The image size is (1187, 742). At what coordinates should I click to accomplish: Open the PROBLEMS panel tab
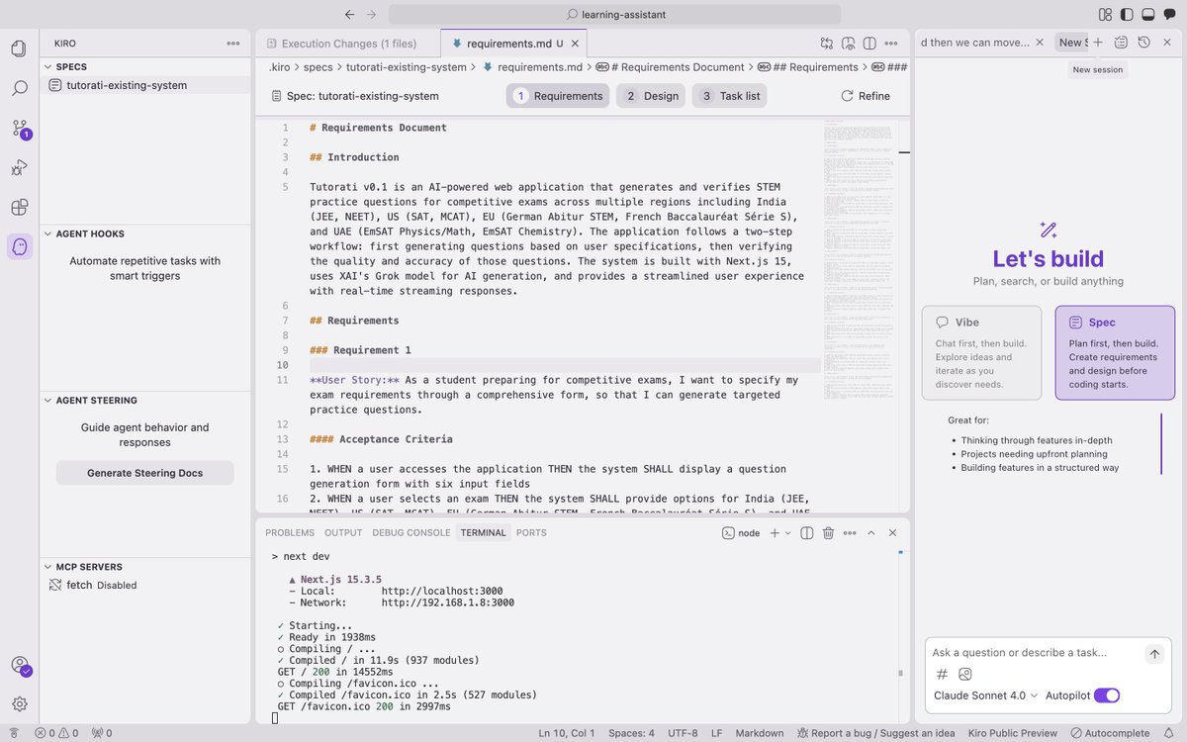[x=290, y=532]
